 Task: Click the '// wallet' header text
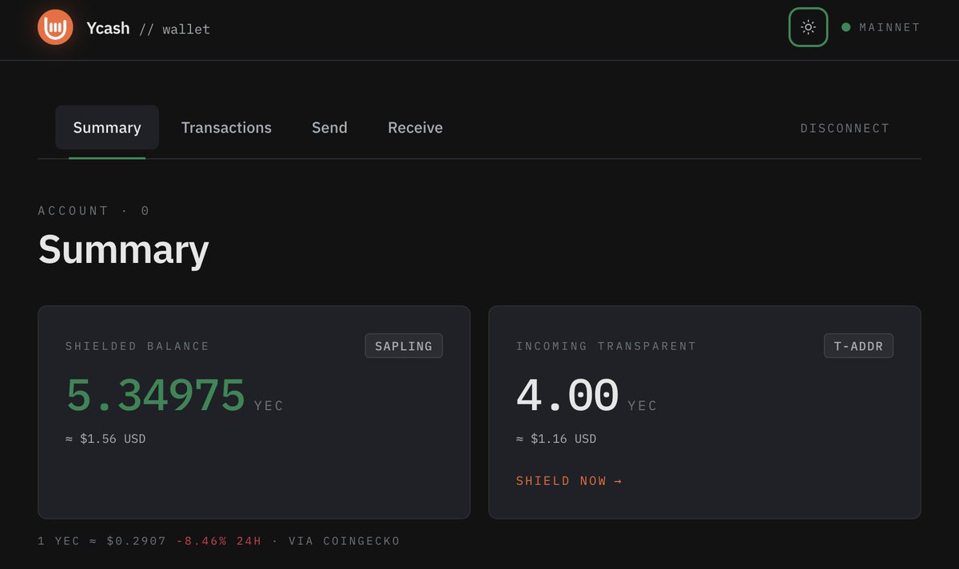(x=175, y=30)
